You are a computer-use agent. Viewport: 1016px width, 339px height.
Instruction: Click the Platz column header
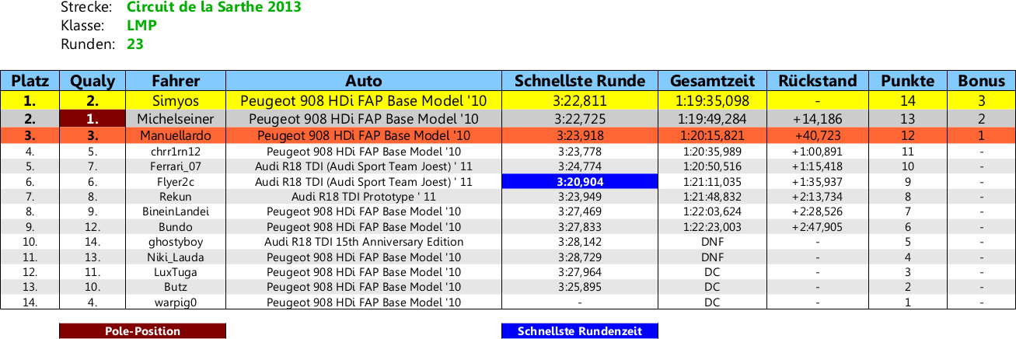point(30,81)
